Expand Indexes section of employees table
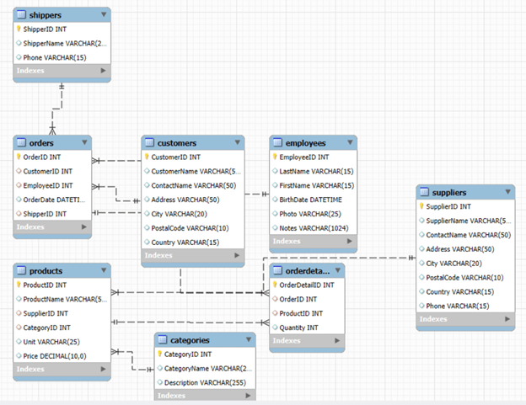 tap(350, 241)
